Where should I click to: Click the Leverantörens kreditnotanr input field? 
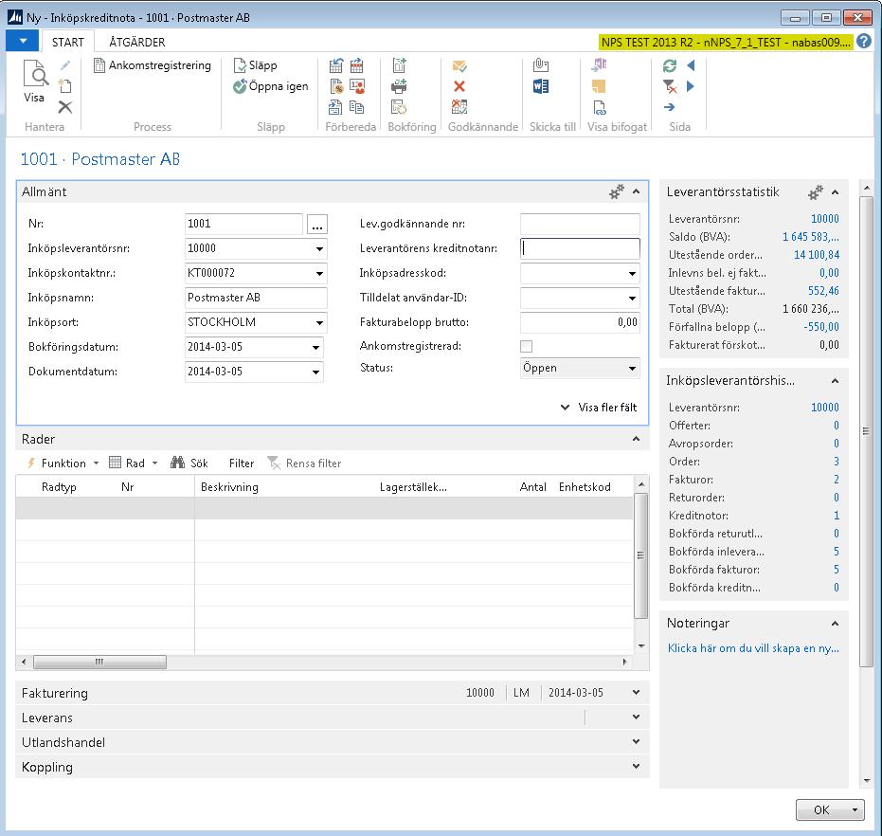coord(580,249)
